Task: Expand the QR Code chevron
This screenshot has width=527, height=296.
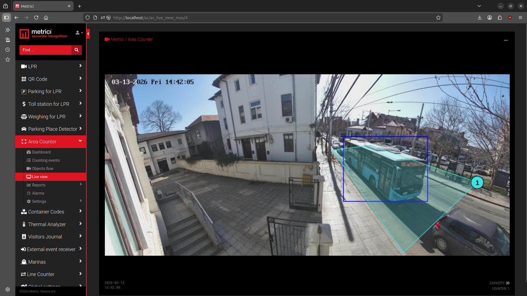Action: pyautogui.click(x=80, y=78)
